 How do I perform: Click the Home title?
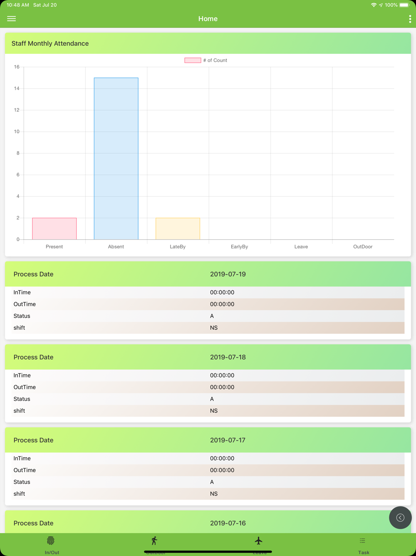tap(208, 19)
